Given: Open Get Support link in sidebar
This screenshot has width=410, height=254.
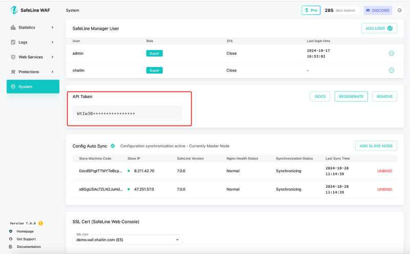Looking at the screenshot, I should [26, 239].
